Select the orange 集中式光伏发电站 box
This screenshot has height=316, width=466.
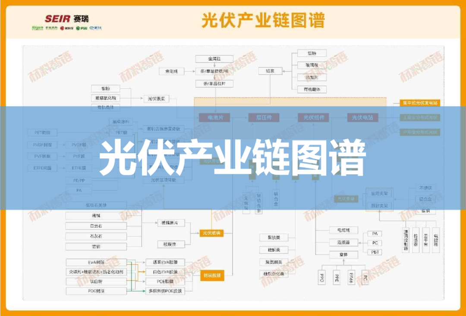point(420,103)
